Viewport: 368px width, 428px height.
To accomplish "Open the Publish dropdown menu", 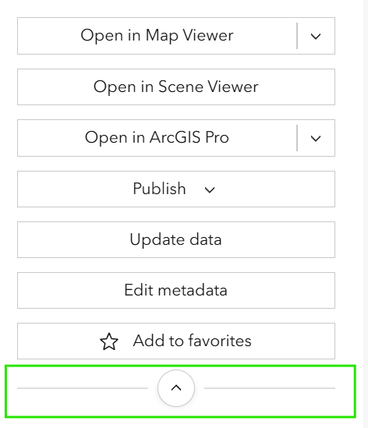I will point(176,189).
